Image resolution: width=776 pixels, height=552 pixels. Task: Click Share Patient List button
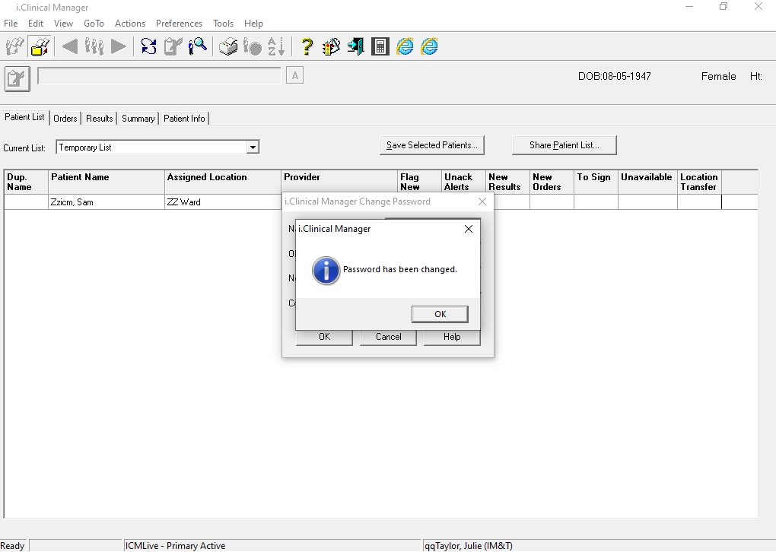click(x=565, y=145)
